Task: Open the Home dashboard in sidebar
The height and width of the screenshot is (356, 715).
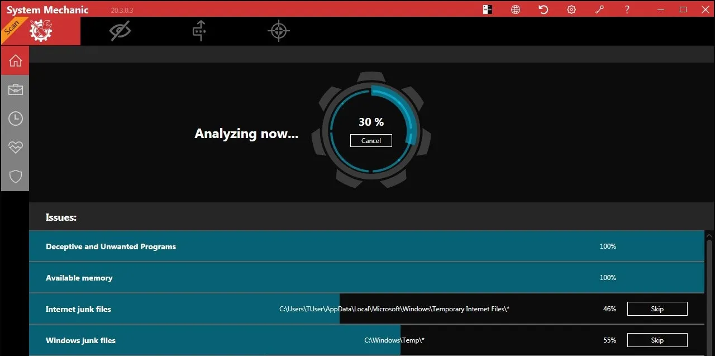Action: click(x=15, y=60)
